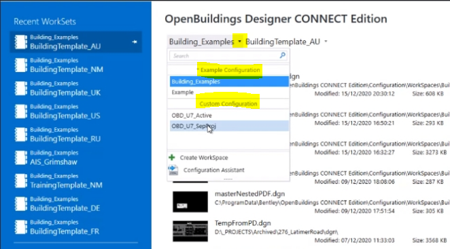Viewport: 450px width, 249px height.
Task: Click the TrainingTemplate_NM workset notebook icon
Action: pos(21,181)
